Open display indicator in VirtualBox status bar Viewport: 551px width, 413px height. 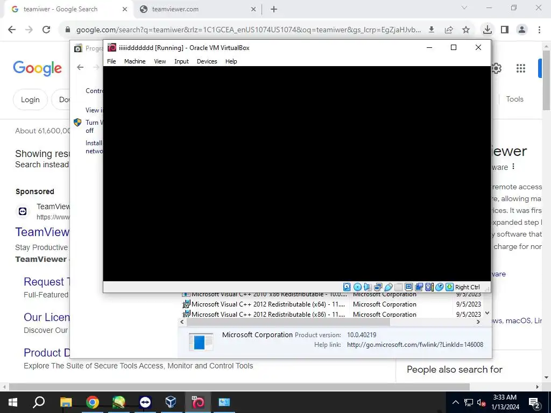coord(409,287)
